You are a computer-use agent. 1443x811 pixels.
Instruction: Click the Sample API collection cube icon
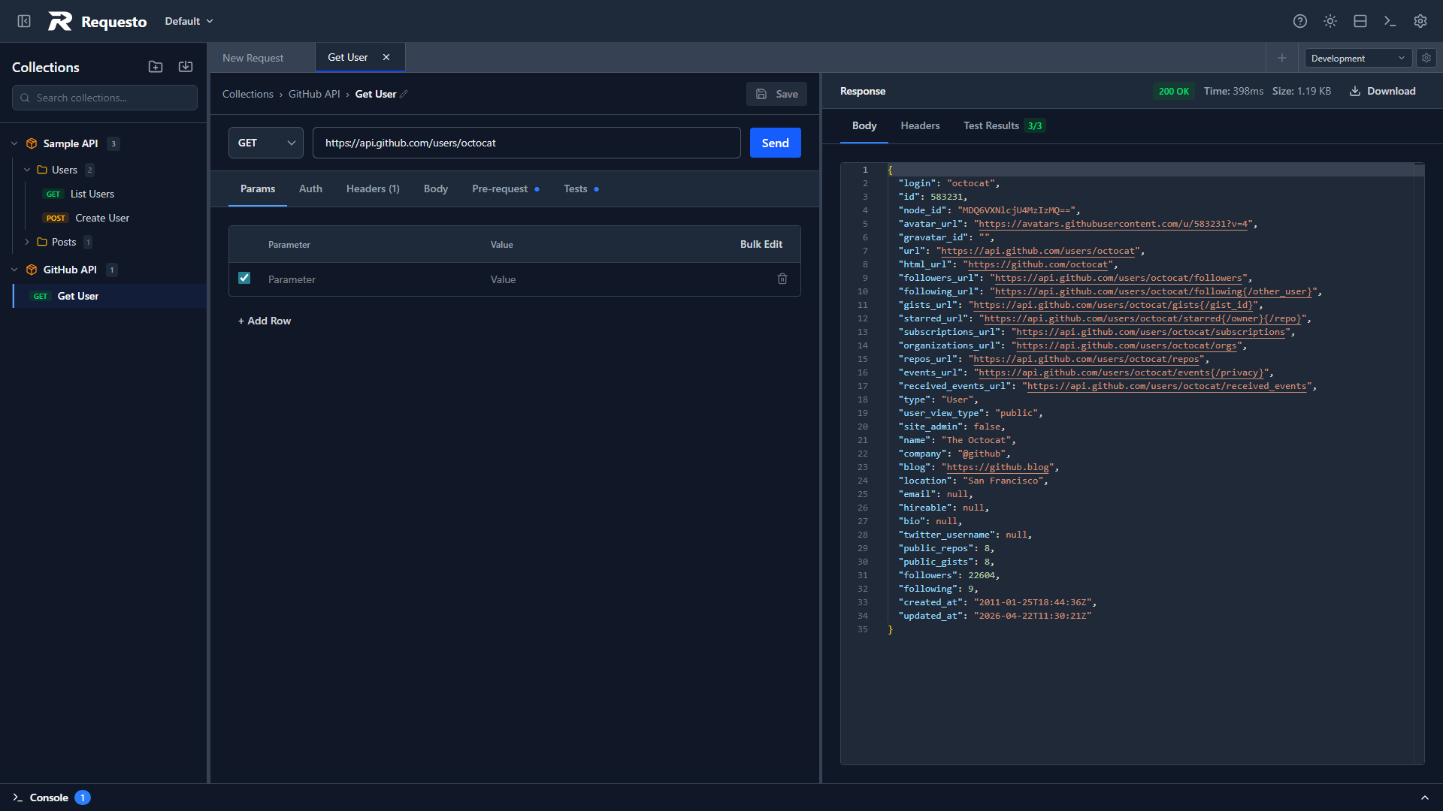coord(32,143)
